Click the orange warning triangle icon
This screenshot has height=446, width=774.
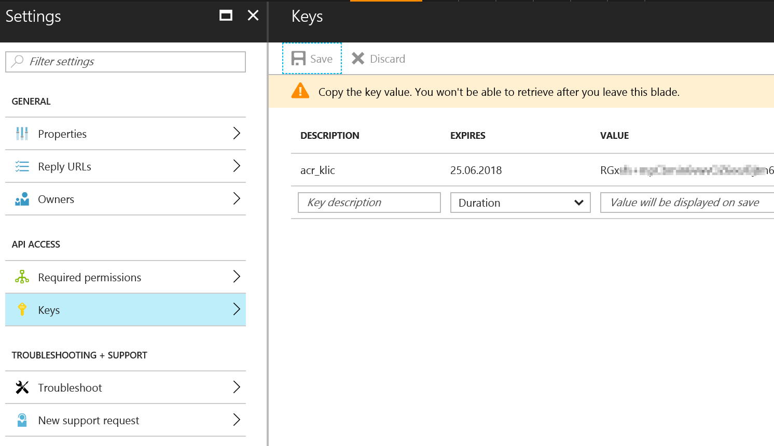click(300, 91)
